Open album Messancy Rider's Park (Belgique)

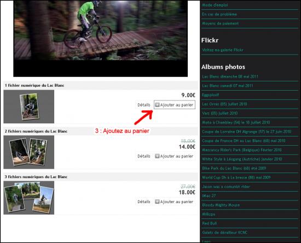coord(242,150)
